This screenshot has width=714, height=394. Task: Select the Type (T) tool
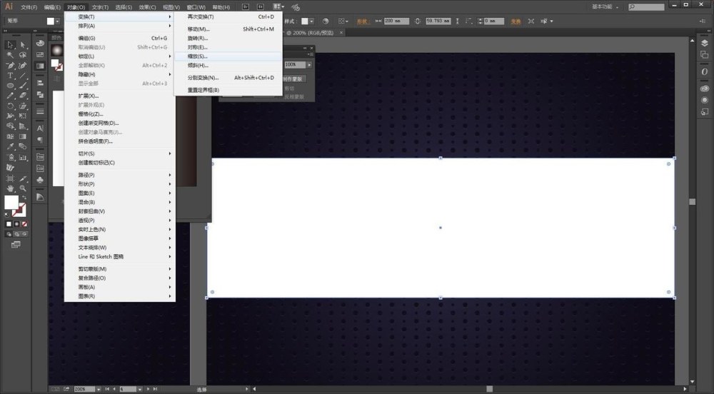click(x=11, y=75)
